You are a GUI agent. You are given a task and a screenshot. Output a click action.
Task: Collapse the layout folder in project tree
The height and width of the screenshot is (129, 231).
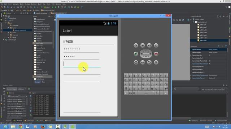click(x=8, y=28)
